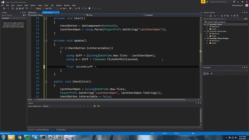This screenshot has height=140, width=249.
Task: Collapse the ChestClick() method outline
Action: tap(46, 82)
